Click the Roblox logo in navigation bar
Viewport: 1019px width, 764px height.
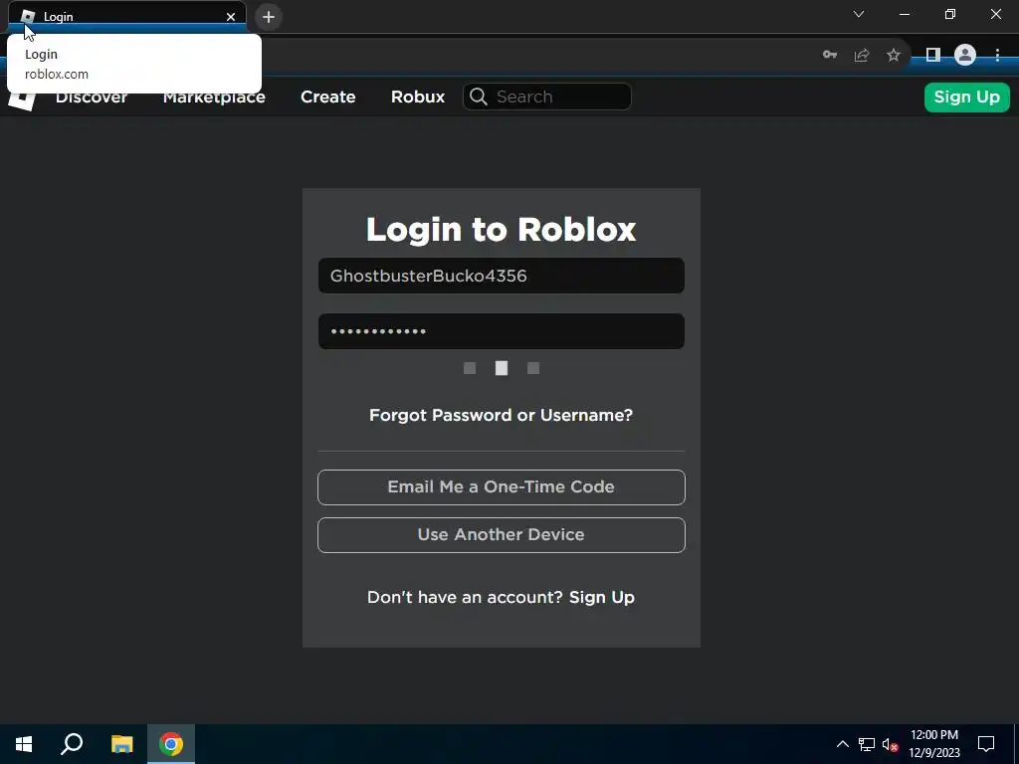point(22,101)
